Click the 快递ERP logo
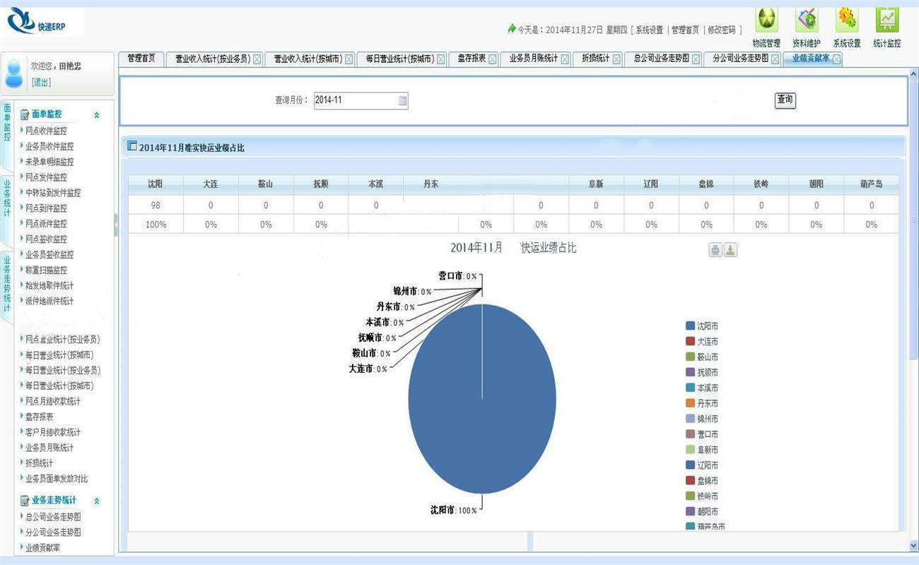919x565 pixels. tap(37, 23)
